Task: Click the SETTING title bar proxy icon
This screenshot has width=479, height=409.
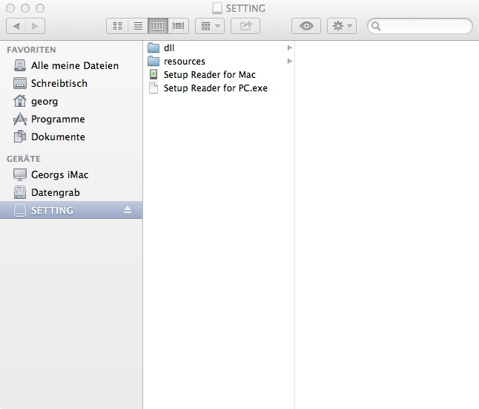Action: click(x=217, y=8)
